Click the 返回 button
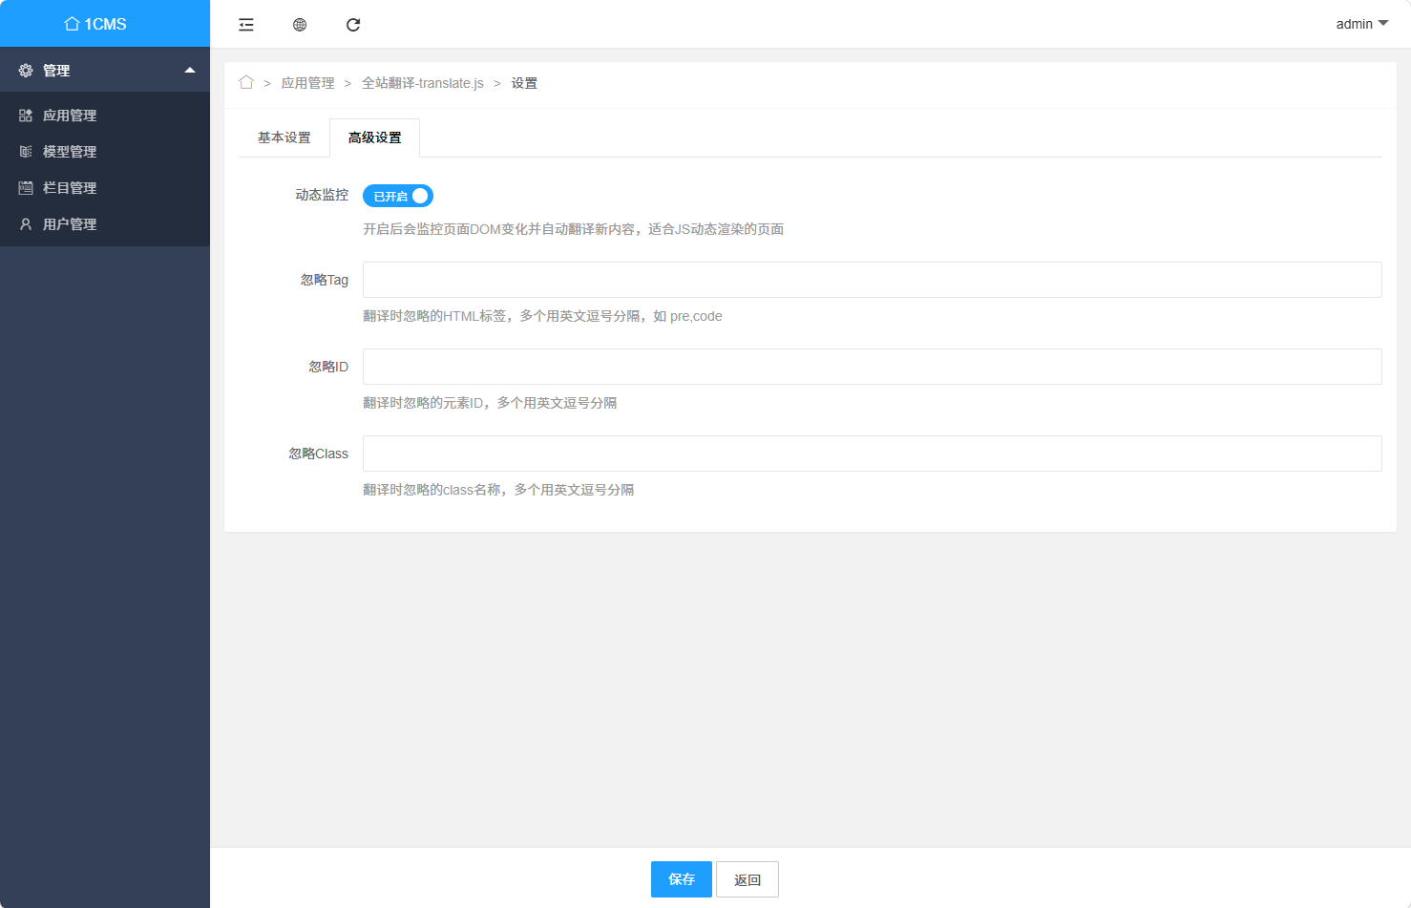The width and height of the screenshot is (1411, 908). coord(747,879)
